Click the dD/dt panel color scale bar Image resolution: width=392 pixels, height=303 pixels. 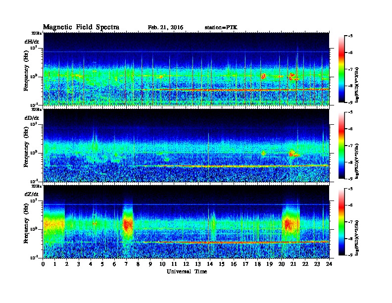coord(341,145)
